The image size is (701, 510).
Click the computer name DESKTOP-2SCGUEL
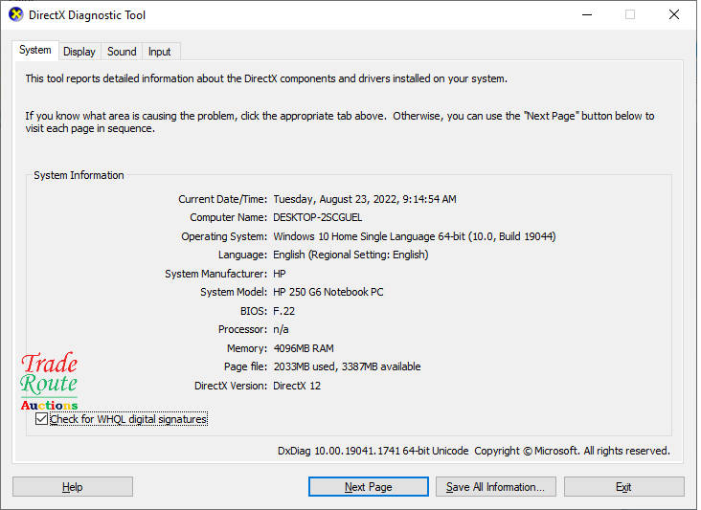(x=317, y=218)
